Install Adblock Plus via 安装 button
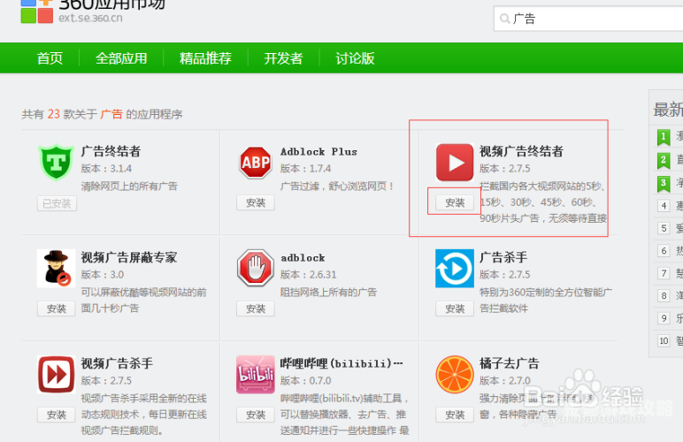 point(256,202)
